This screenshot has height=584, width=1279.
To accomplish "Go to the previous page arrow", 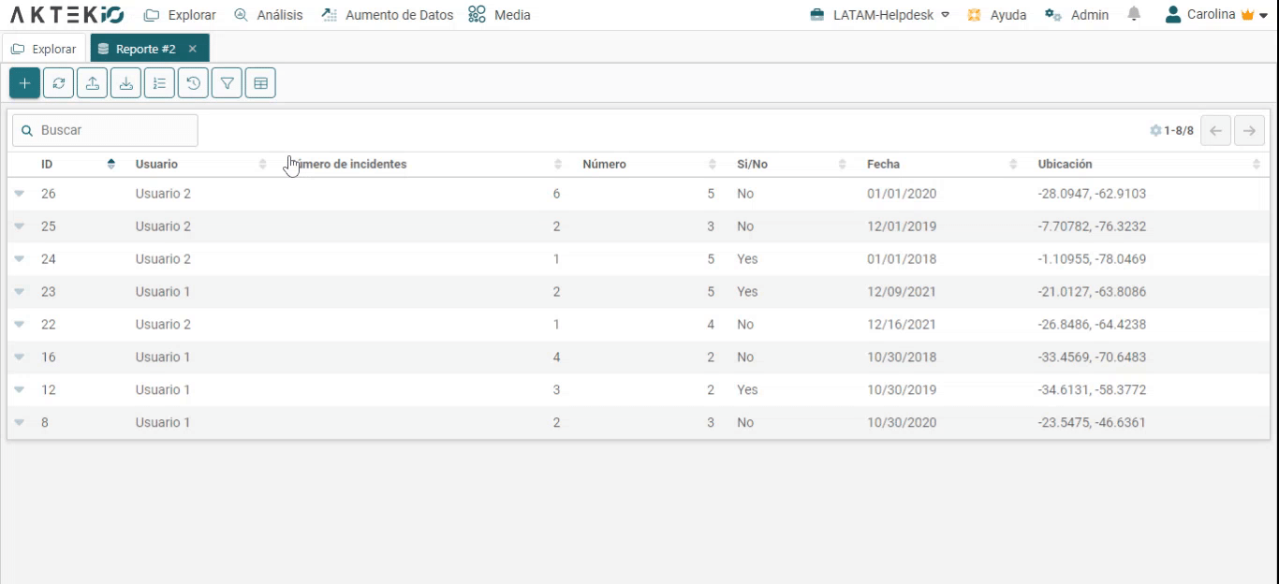I will coord(1215,131).
